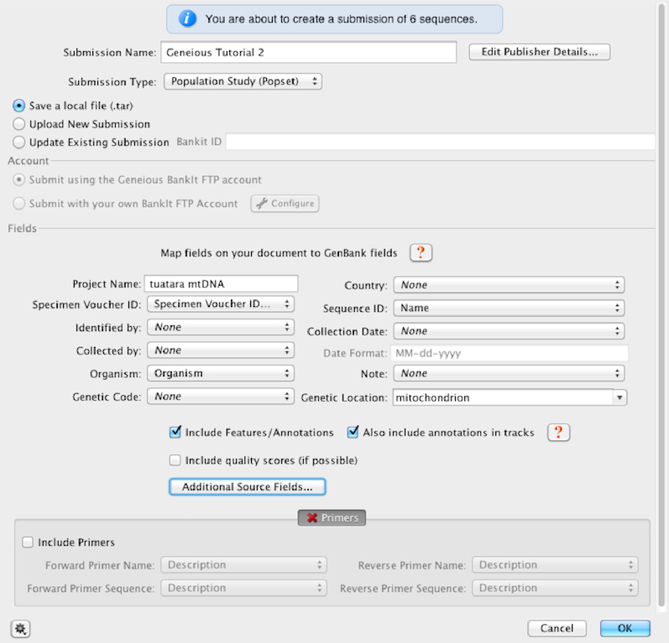Select Save a local file (.tar)
The width and height of the screenshot is (669, 643).
(19, 106)
